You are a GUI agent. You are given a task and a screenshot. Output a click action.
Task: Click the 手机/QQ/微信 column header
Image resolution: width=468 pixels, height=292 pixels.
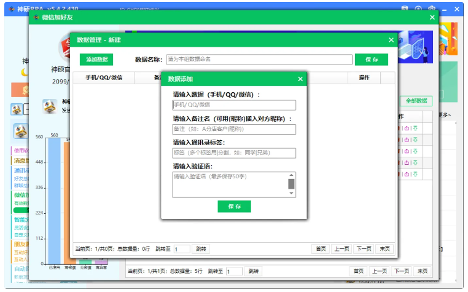coord(104,77)
